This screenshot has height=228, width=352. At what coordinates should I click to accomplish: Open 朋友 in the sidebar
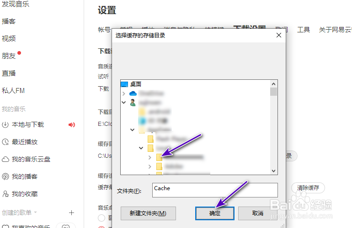point(9,56)
